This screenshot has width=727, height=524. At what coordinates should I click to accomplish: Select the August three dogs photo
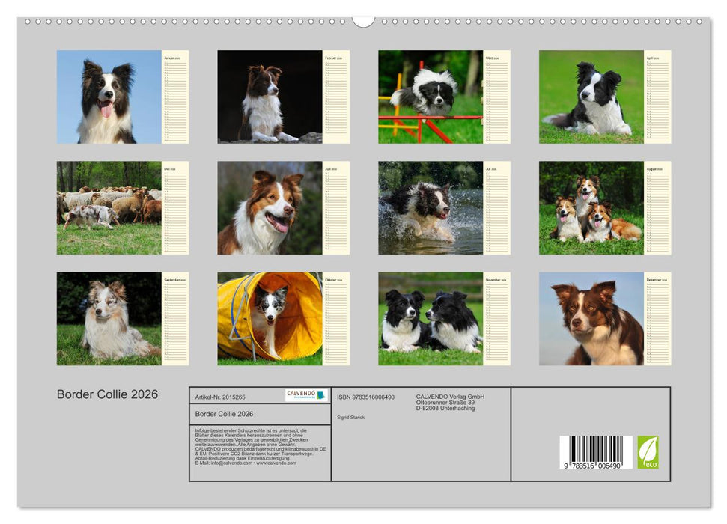594,208
